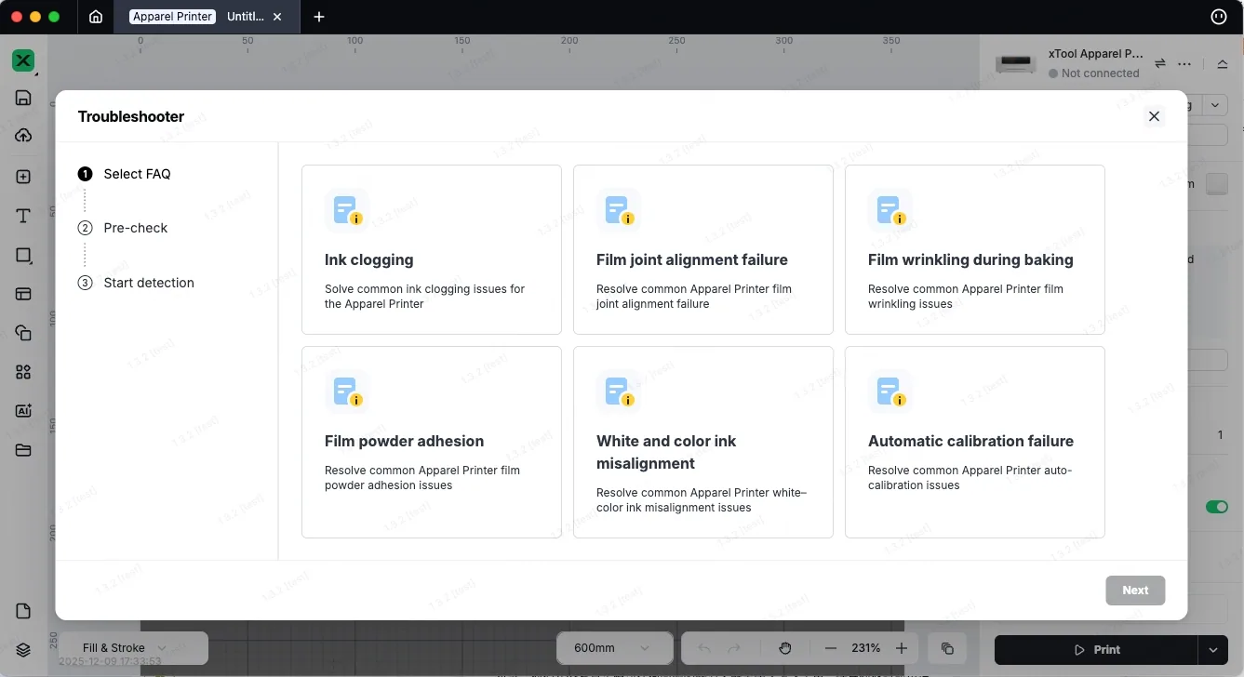The width and height of the screenshot is (1244, 677).
Task: Open the top right panel dropdown chevron
Action: pyautogui.click(x=1216, y=105)
